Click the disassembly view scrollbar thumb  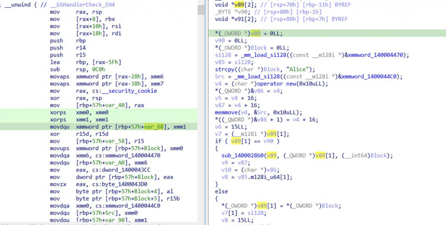[x=201, y=9]
